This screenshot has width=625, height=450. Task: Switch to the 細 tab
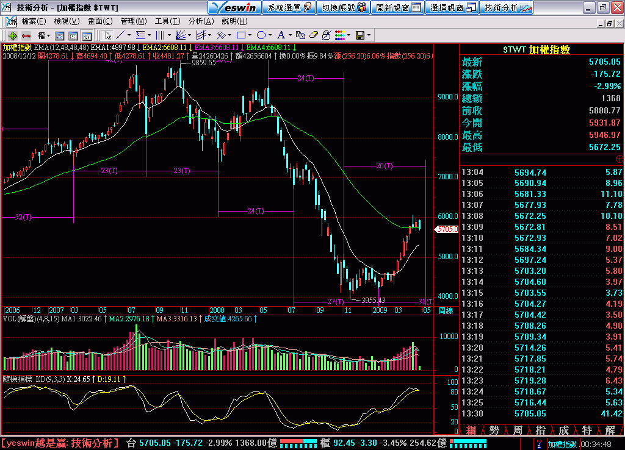pyautogui.click(x=471, y=430)
